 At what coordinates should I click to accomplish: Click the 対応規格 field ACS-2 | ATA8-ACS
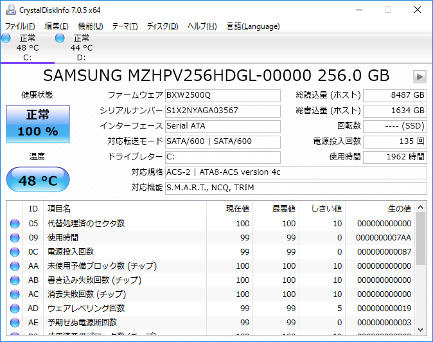point(296,173)
